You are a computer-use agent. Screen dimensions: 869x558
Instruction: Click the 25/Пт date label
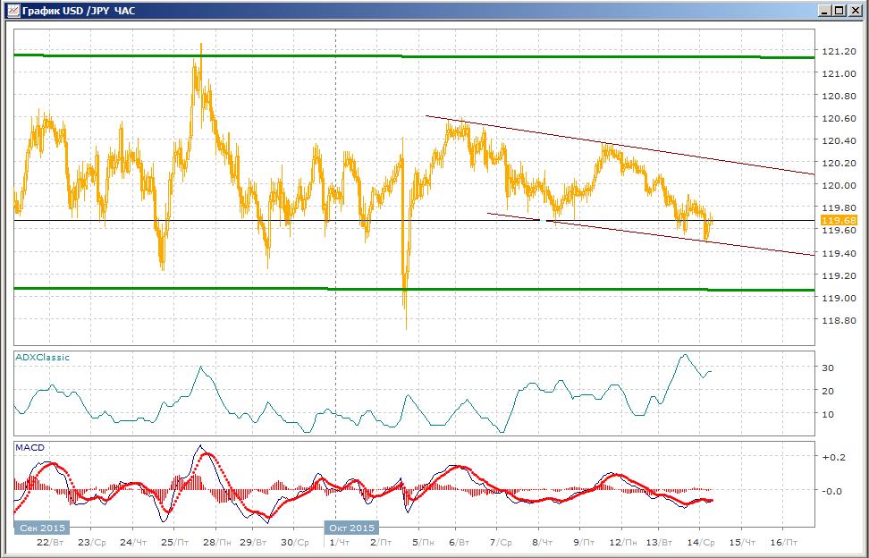pyautogui.click(x=176, y=543)
